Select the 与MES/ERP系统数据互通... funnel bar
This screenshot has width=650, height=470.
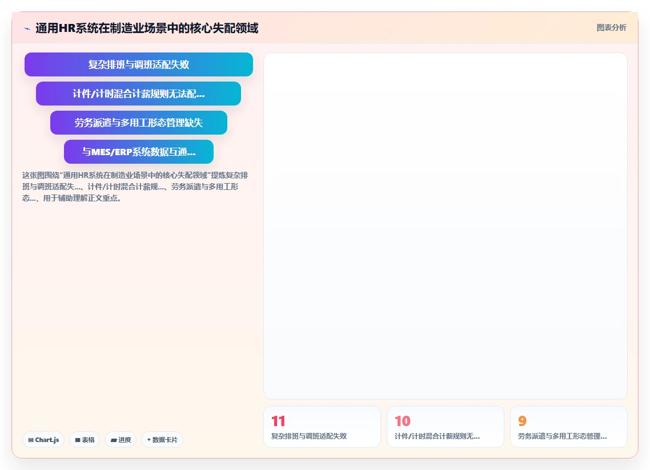pyautogui.click(x=138, y=152)
